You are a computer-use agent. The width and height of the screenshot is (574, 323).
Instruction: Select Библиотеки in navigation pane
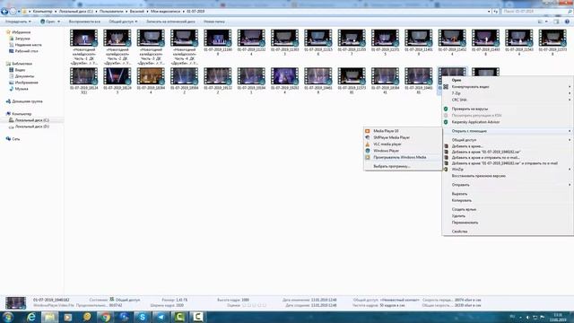pos(22,64)
